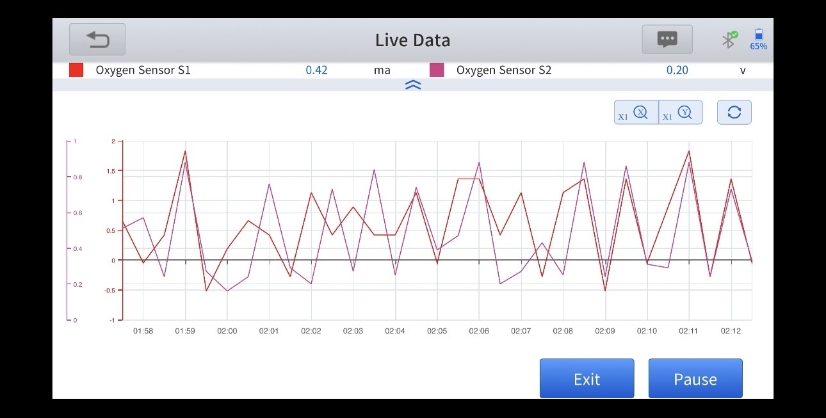Viewport: 826px width, 418px height.
Task: Click the 02:11 time marker
Action: pyautogui.click(x=688, y=331)
